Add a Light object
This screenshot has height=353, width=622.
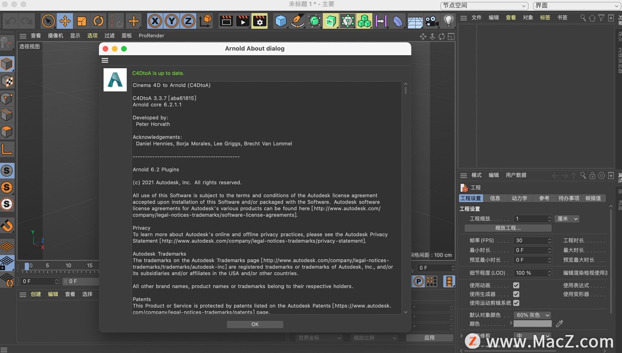click(x=448, y=21)
